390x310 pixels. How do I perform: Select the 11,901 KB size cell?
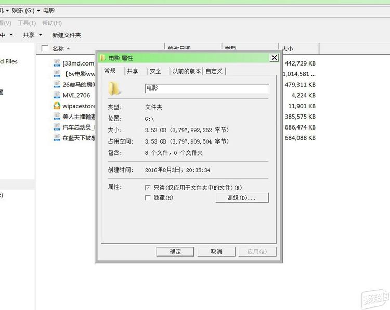click(302, 106)
